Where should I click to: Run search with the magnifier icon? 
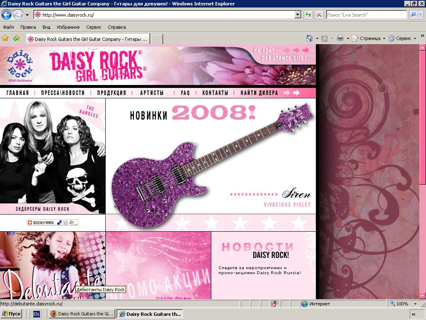[x=413, y=15]
